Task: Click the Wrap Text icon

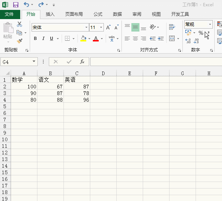Action: [x=172, y=27]
